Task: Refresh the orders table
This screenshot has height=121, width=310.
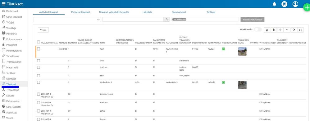Action: [x=267, y=30]
